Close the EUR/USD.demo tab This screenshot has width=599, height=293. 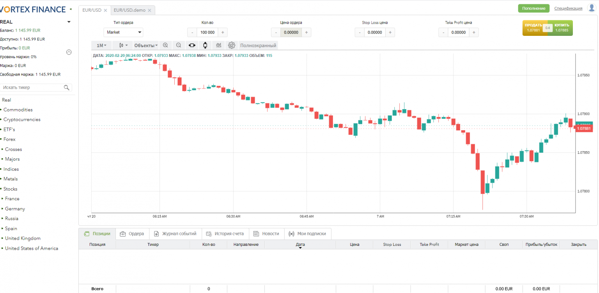pyautogui.click(x=149, y=11)
